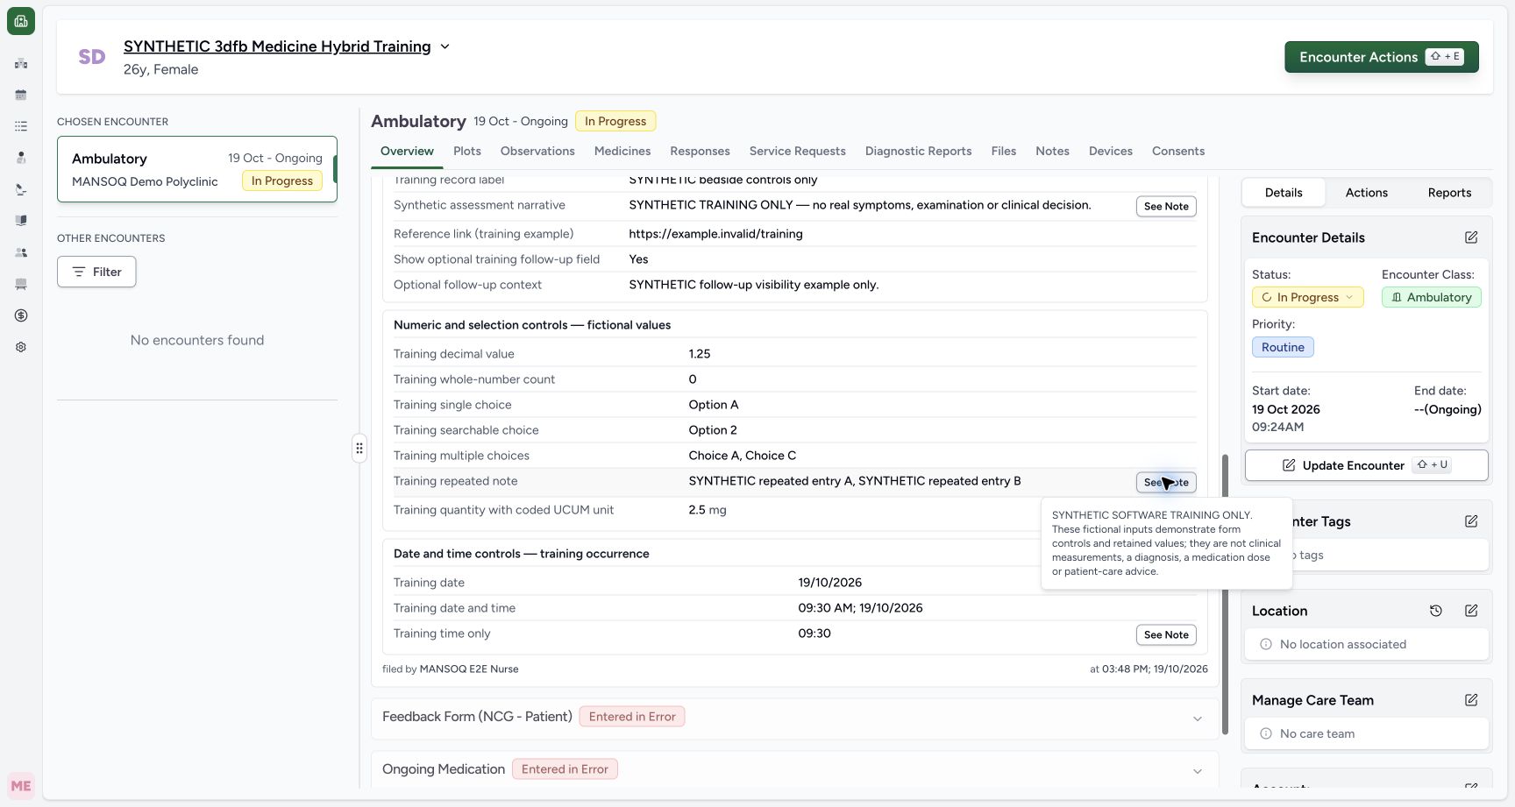Edit Encounter Details pencil icon
The width and height of the screenshot is (1515, 807).
tap(1471, 237)
